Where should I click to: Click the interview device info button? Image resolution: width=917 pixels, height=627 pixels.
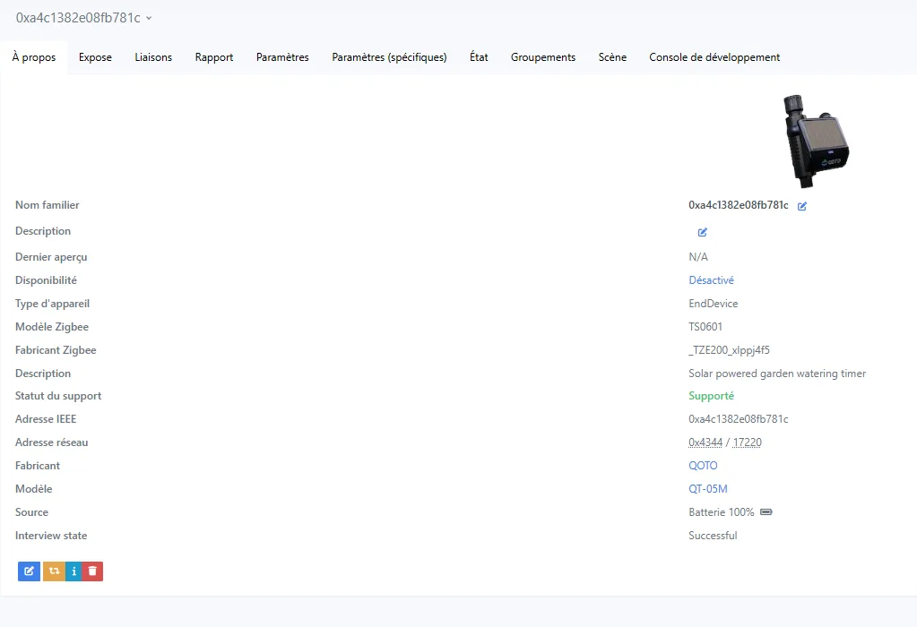[x=74, y=571]
